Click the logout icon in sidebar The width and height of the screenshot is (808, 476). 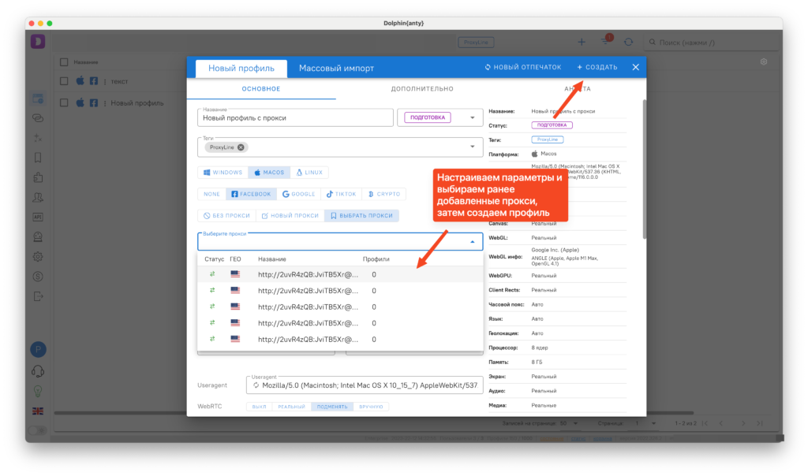37,296
